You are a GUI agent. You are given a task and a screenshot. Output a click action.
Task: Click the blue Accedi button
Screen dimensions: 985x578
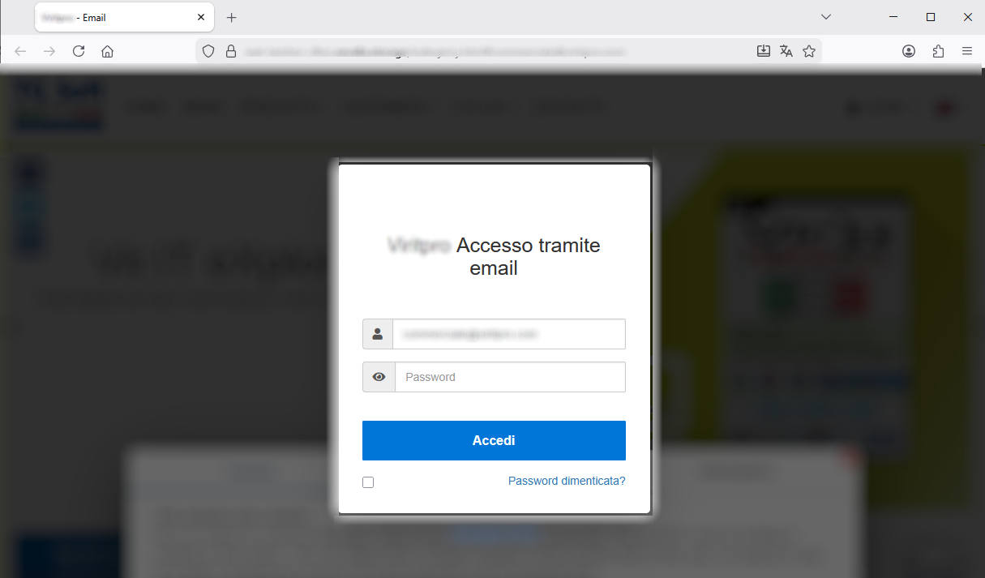click(494, 440)
